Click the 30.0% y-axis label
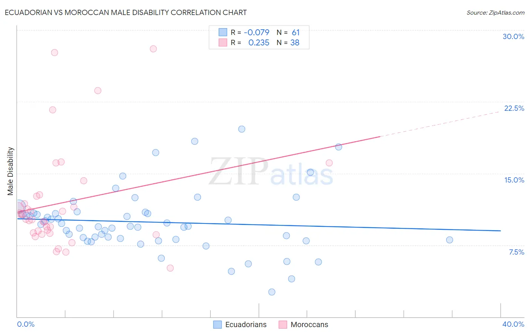Image resolution: width=529 pixels, height=335 pixels. [x=513, y=36]
